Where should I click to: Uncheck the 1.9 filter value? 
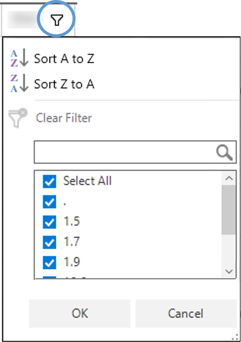[x=49, y=262]
